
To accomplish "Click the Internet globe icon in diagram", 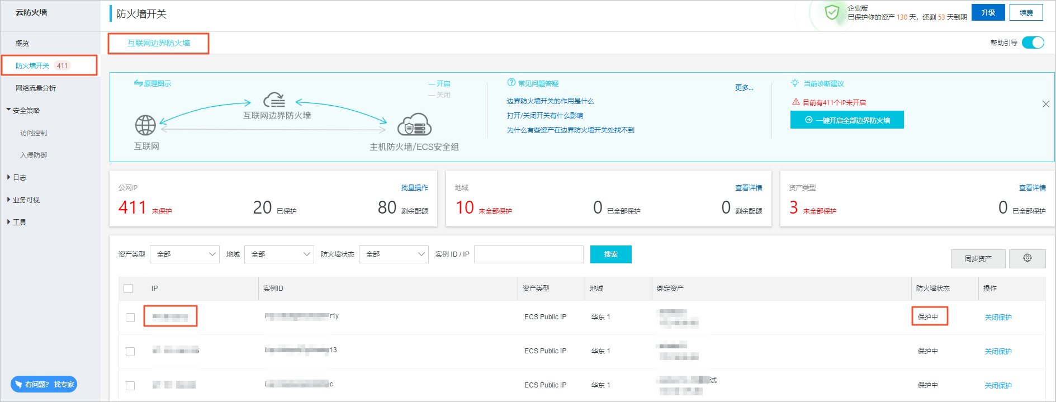I will 145,125.
